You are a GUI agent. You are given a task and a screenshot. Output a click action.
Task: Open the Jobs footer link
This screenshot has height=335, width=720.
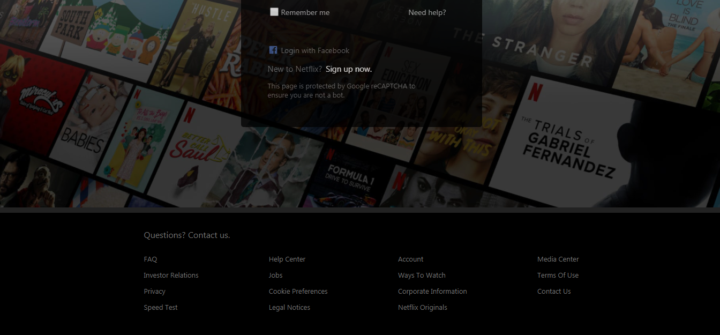275,276
